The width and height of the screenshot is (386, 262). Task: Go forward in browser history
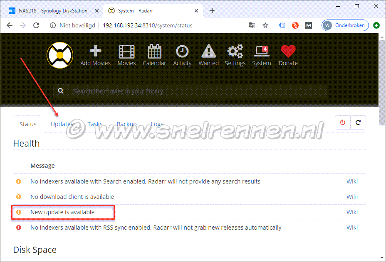(23, 25)
